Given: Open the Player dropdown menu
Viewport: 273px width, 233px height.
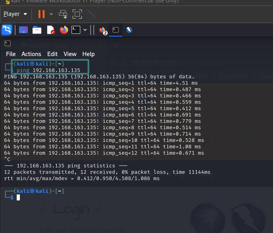Looking at the screenshot, I should 15,14.
